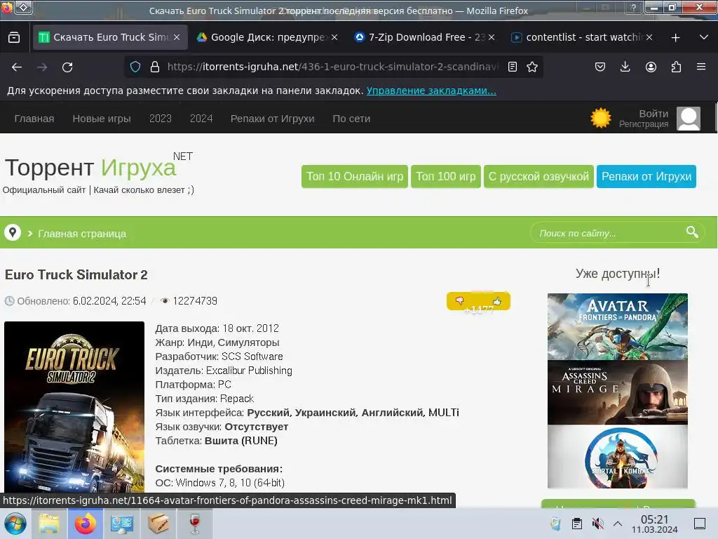Open the Firefox account icon
Image resolution: width=718 pixels, height=539 pixels.
tap(651, 67)
